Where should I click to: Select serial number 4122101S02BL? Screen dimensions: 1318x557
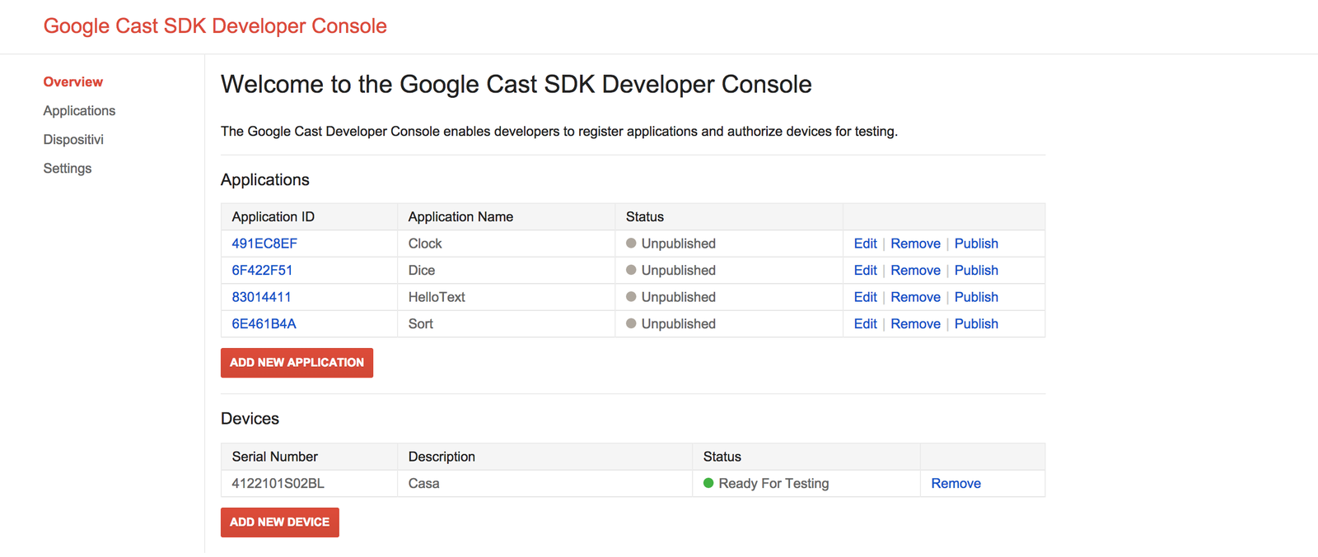point(278,484)
